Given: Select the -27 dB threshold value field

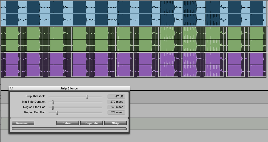Looking at the screenshot, I should click(x=116, y=97).
